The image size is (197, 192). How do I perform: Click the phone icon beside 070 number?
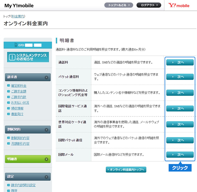tap(16, 45)
